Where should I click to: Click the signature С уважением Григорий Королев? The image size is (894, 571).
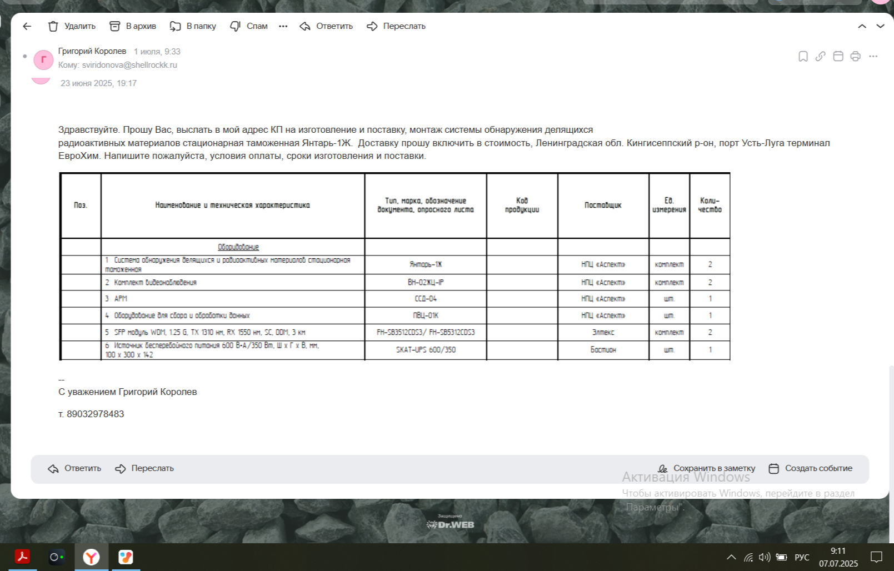point(127,392)
